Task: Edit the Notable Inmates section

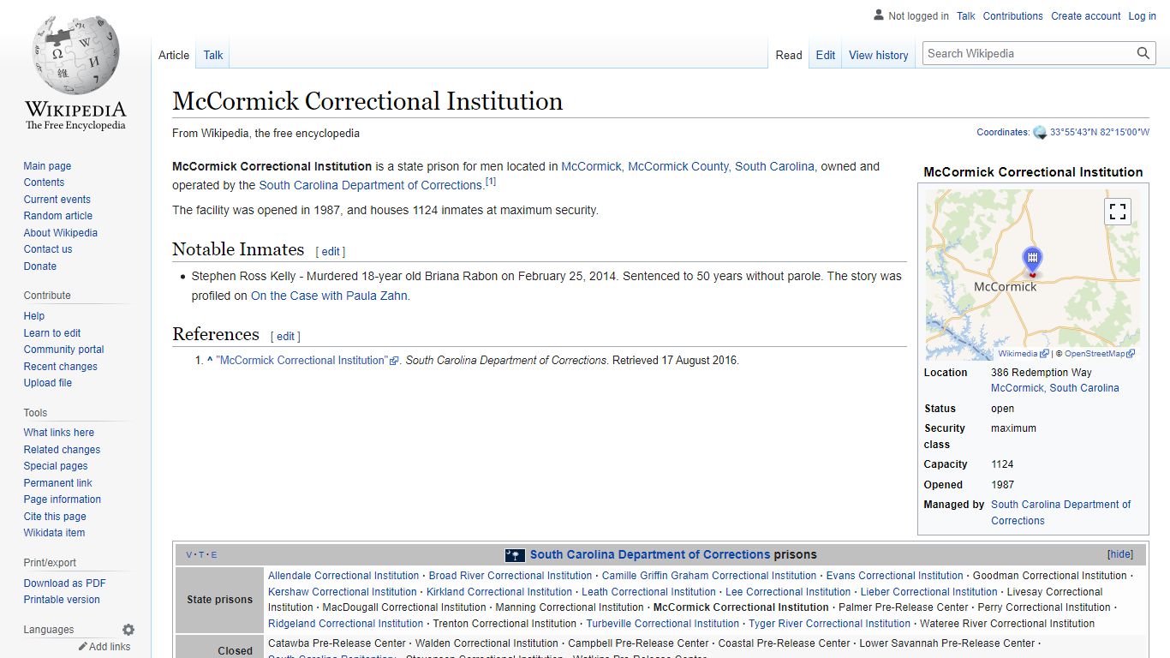Action: [x=331, y=252]
